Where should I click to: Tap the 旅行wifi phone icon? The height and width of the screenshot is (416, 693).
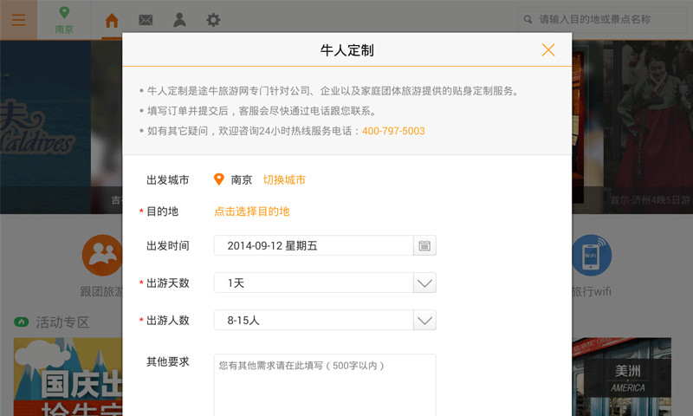pos(592,255)
